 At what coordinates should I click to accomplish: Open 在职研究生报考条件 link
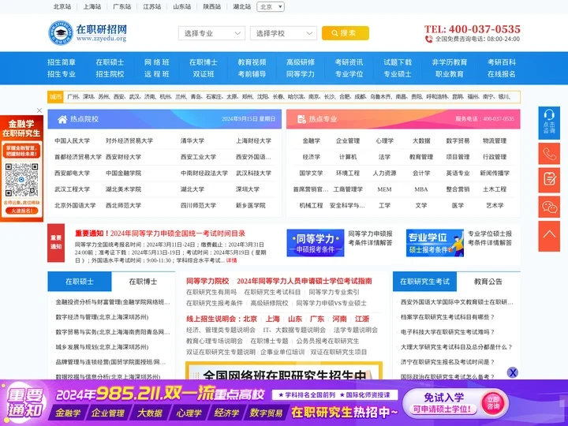(x=215, y=303)
